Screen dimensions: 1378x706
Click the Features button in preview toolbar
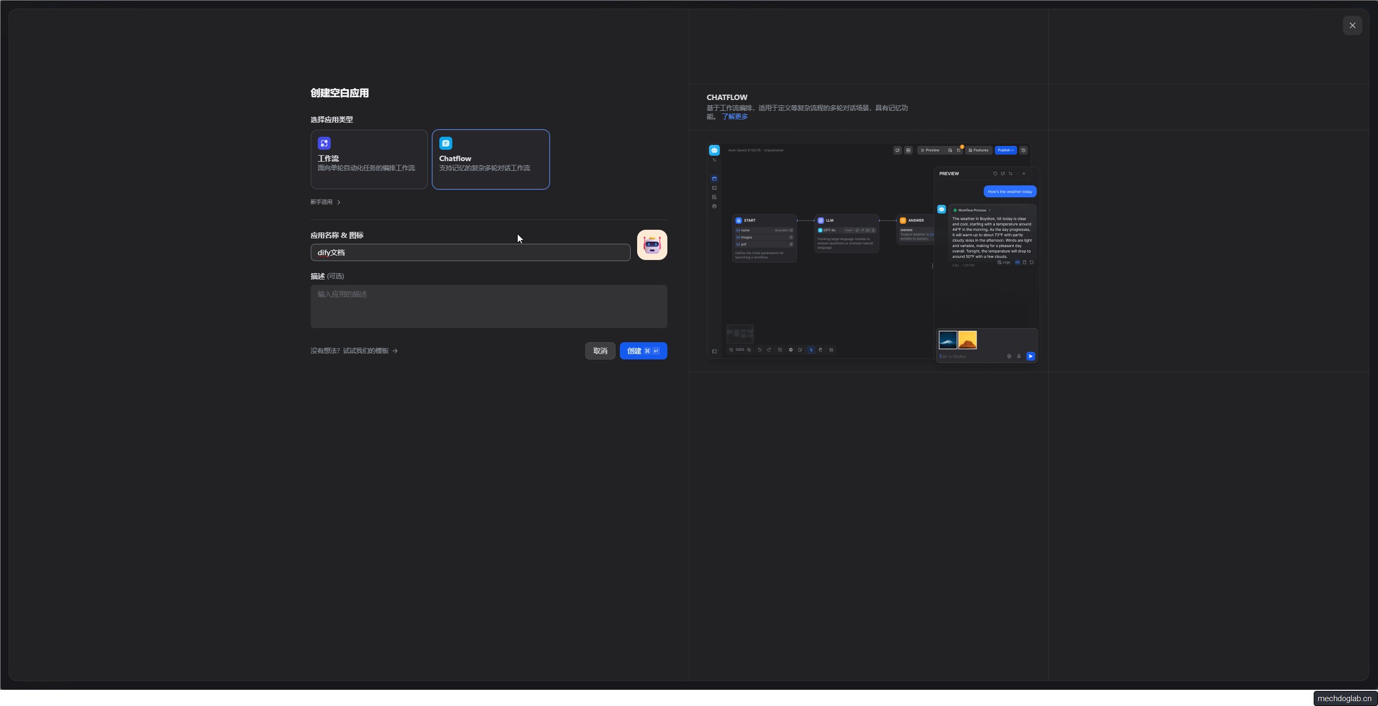[979, 150]
